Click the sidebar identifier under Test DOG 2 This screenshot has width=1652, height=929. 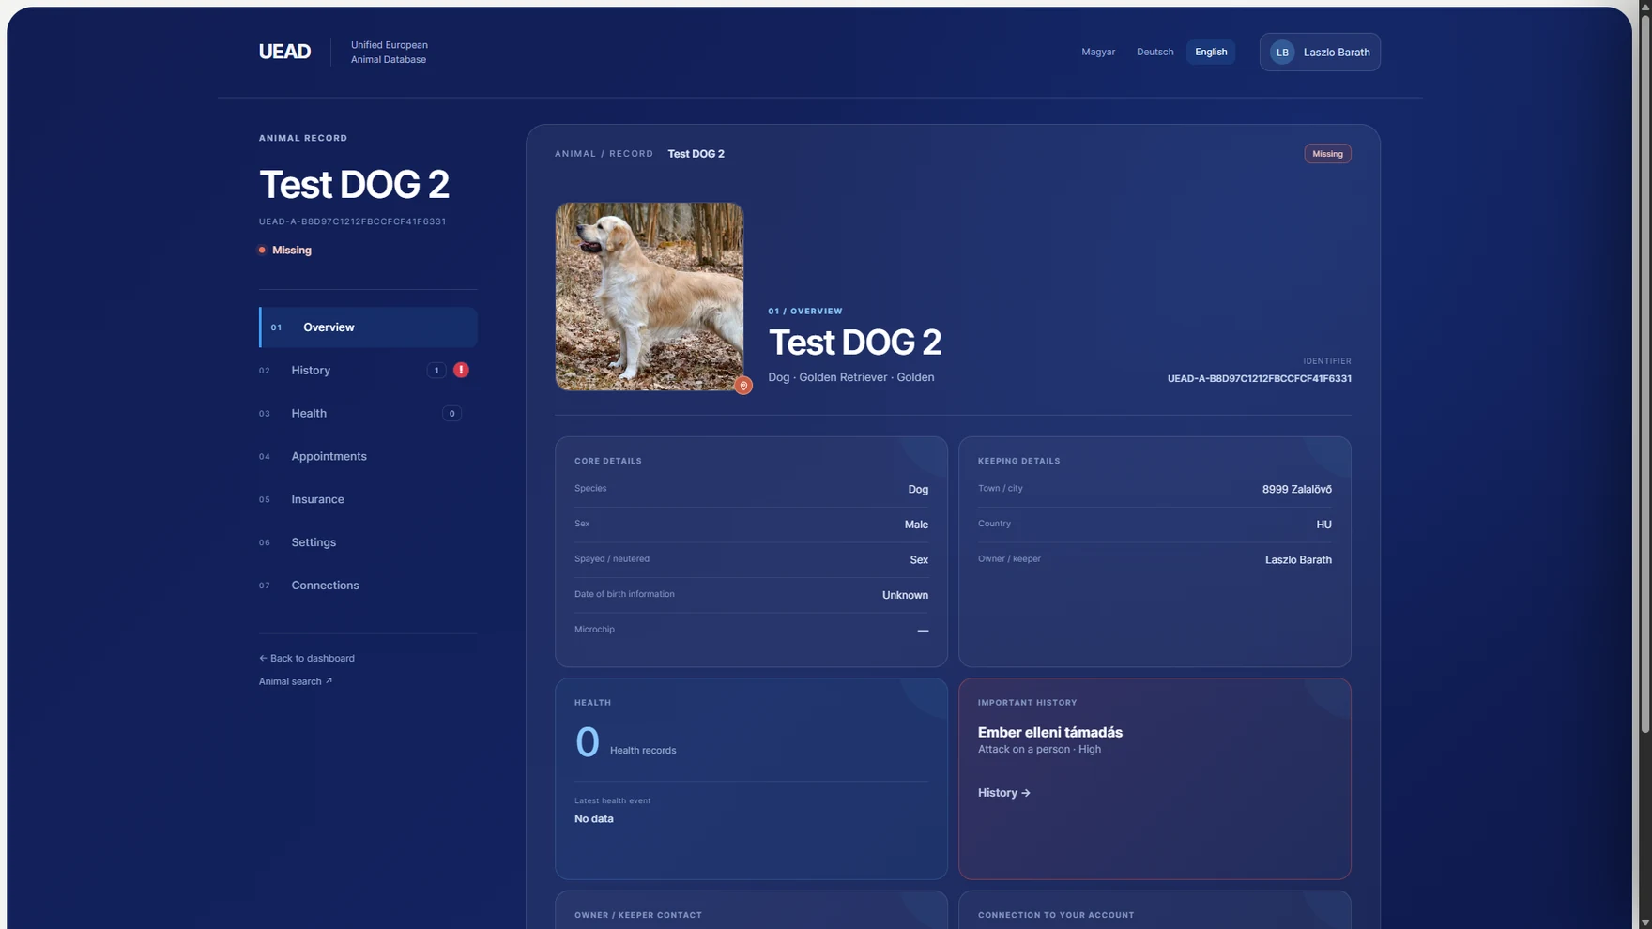click(353, 222)
